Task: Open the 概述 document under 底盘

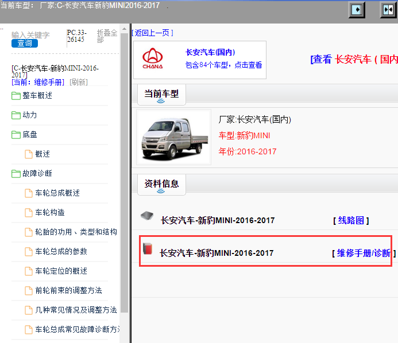Action: [42, 154]
